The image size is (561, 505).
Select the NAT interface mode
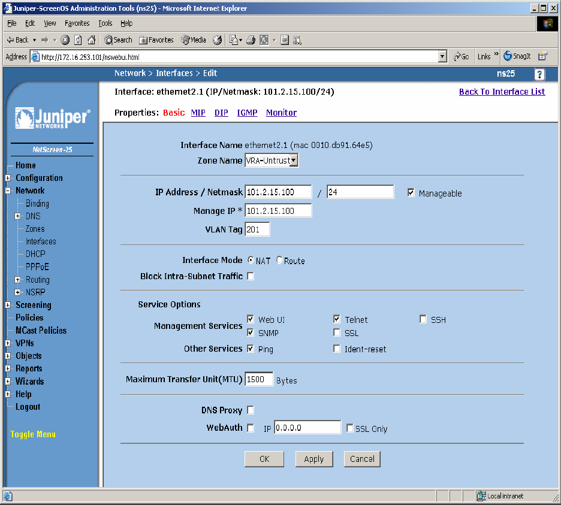pos(251,261)
